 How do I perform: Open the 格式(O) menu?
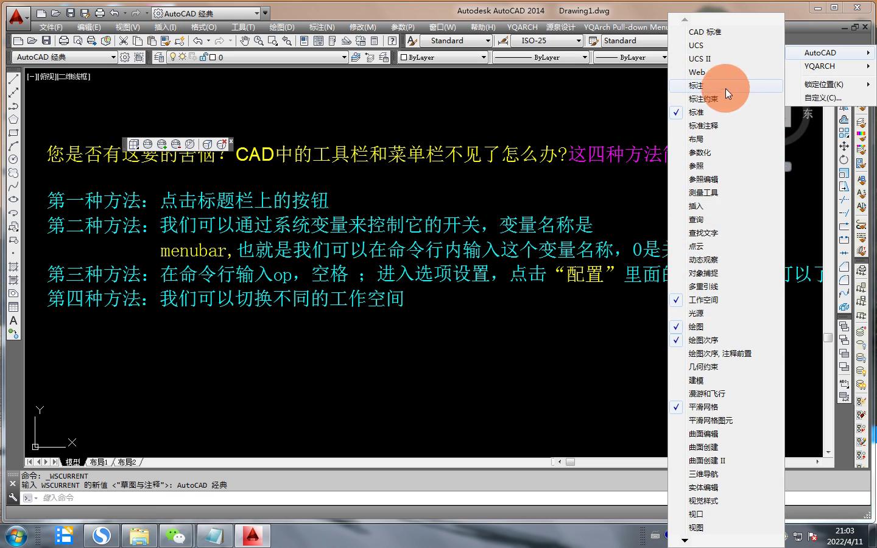[x=203, y=27]
